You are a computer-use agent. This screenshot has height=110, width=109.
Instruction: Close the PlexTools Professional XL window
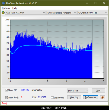[x=104, y=3]
